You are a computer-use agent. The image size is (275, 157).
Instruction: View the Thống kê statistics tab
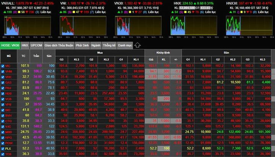[x=109, y=45]
